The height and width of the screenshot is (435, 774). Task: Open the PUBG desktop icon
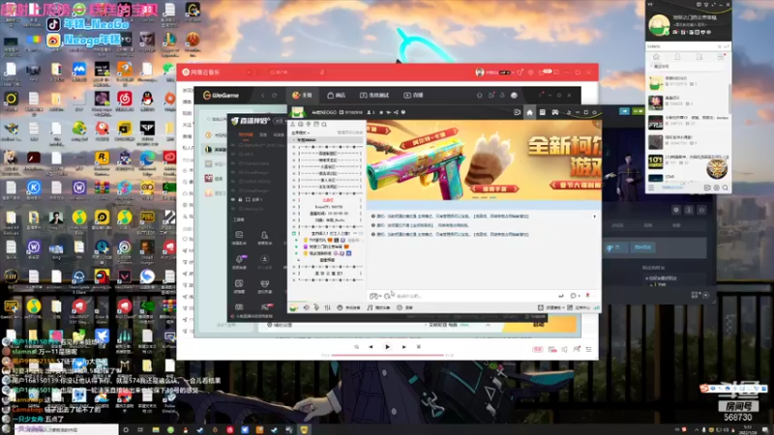147,217
